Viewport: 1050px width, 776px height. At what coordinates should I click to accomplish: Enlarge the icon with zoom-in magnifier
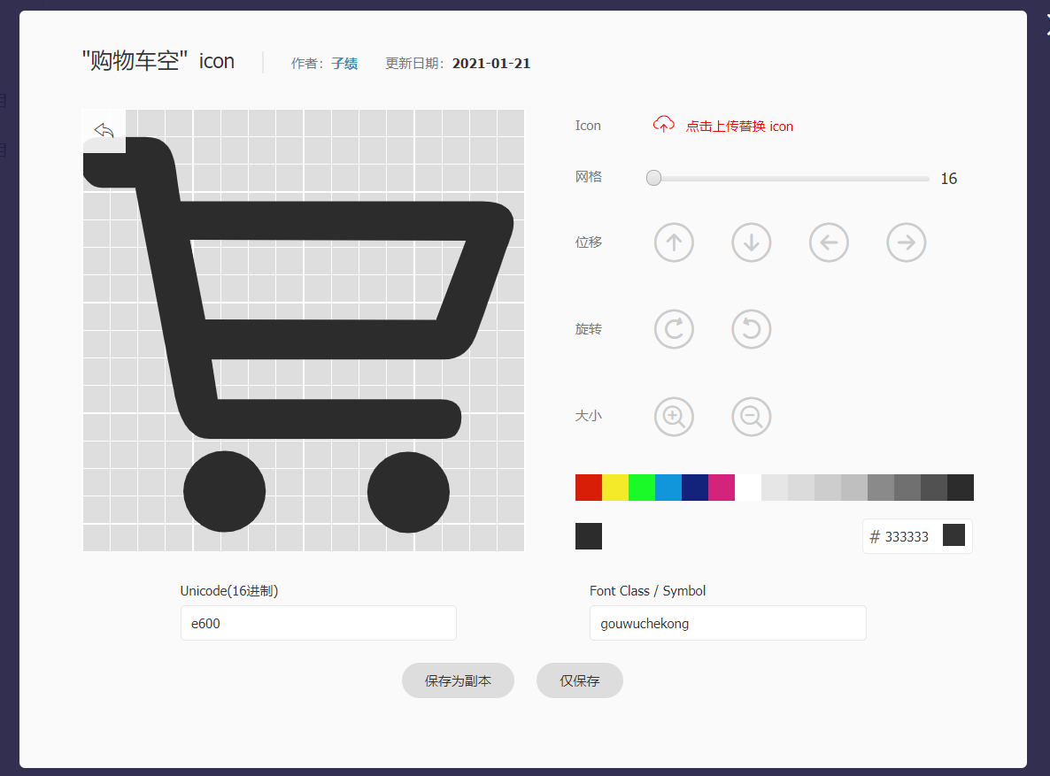(674, 417)
